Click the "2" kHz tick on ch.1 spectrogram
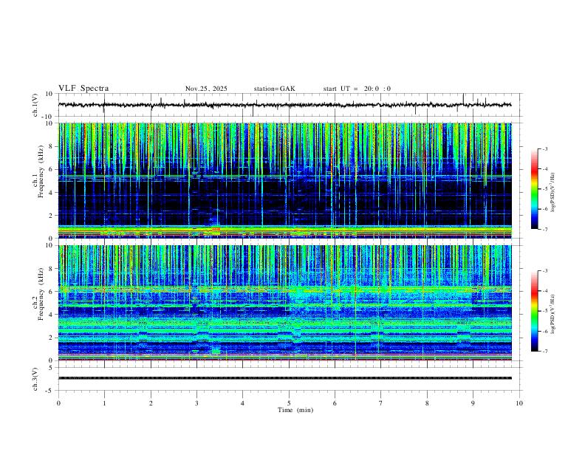The height and width of the screenshot is (452, 585). coord(52,215)
